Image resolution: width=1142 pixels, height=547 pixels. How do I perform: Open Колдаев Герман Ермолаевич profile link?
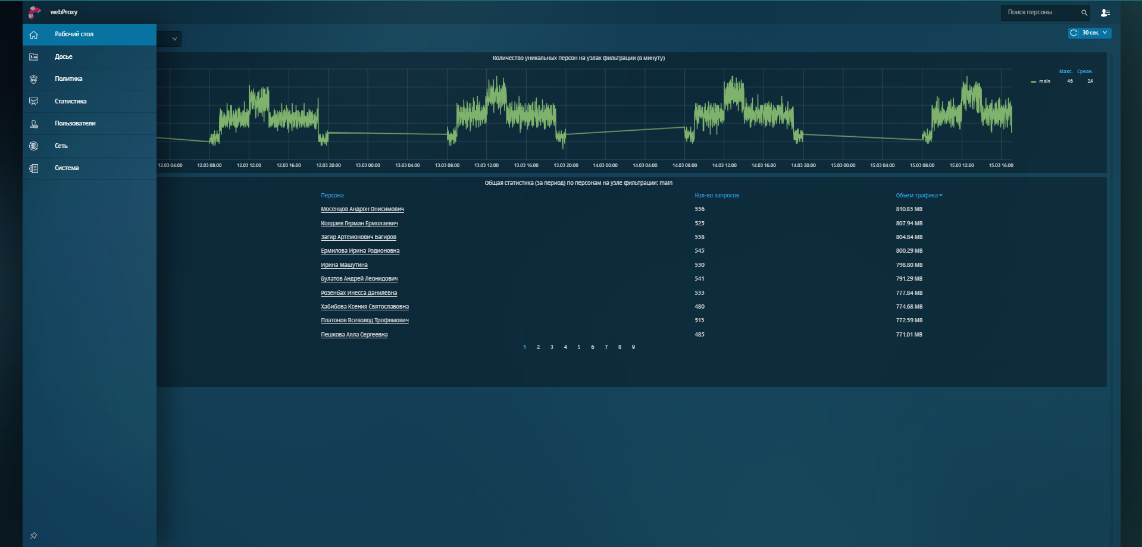click(x=359, y=224)
